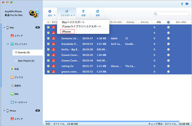Uncheck the 00:03:49 Groove Cover checkbox

click(48, 60)
